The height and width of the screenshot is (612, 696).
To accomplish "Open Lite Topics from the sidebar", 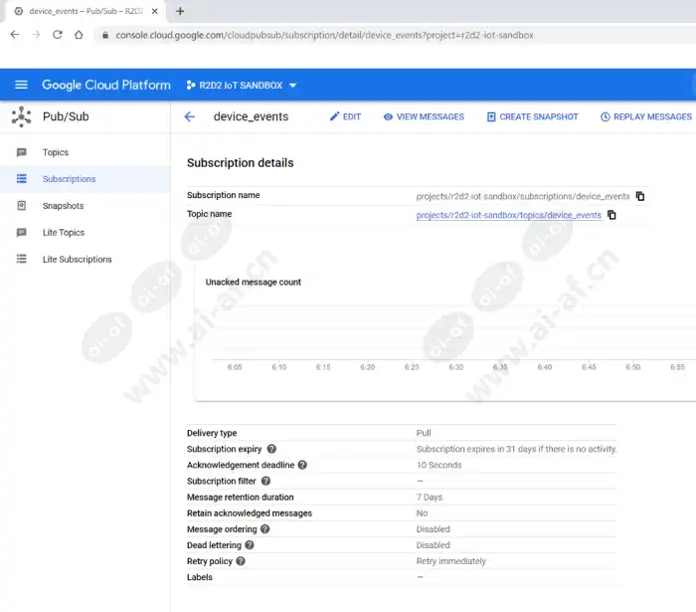I will [x=64, y=232].
